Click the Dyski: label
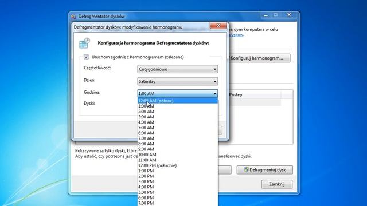Image resolution: width=367 pixels, height=206 pixels. pos(89,103)
